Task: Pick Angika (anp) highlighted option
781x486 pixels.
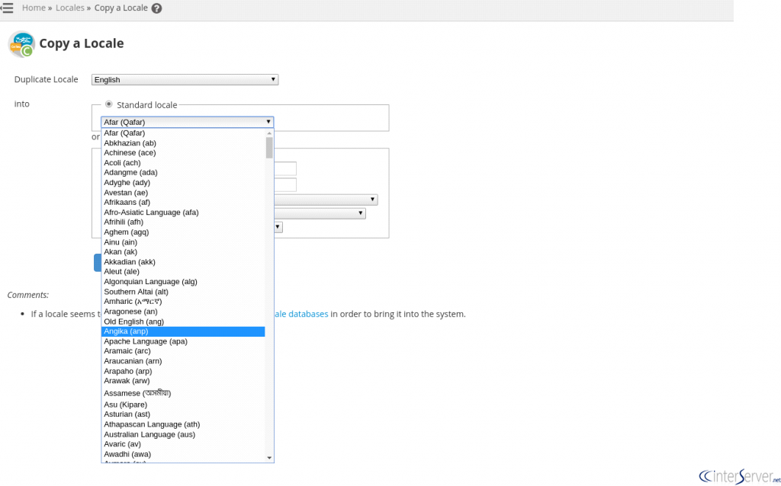Action: click(183, 331)
